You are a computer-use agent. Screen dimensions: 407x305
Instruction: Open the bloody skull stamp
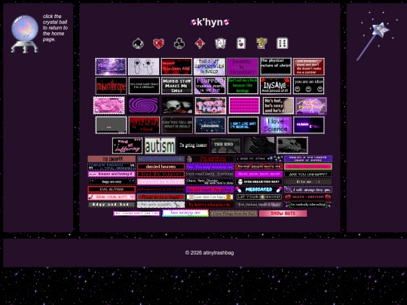[178, 105]
